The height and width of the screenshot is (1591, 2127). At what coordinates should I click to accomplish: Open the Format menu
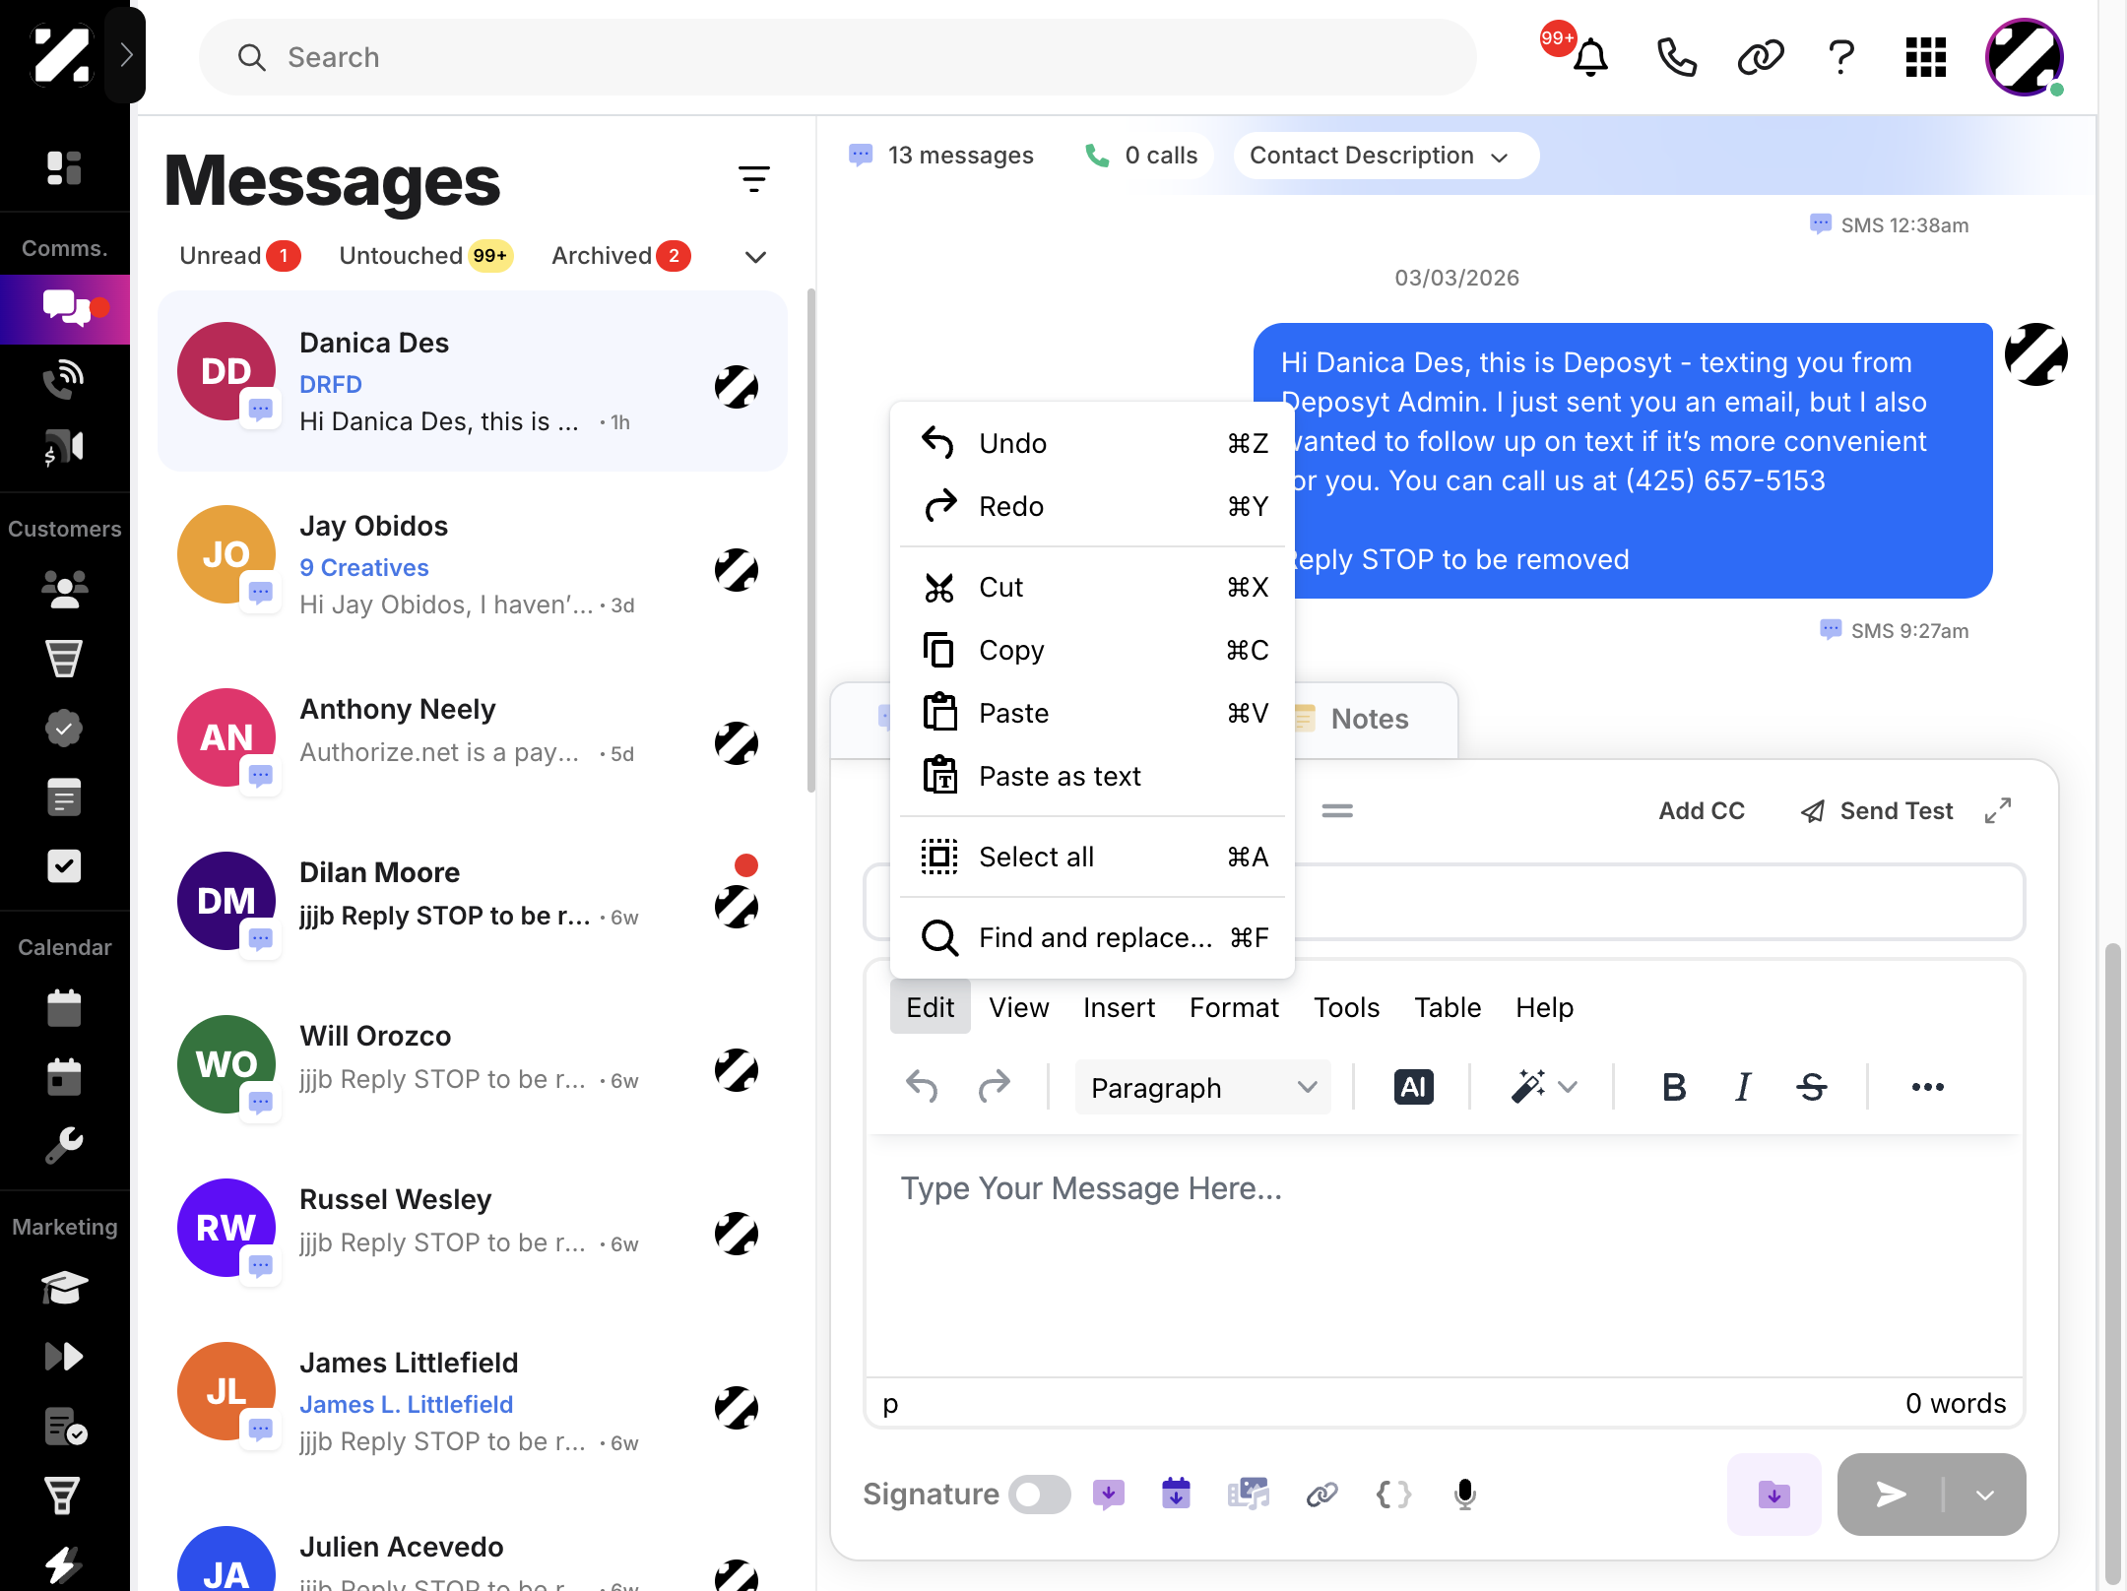tap(1233, 1007)
